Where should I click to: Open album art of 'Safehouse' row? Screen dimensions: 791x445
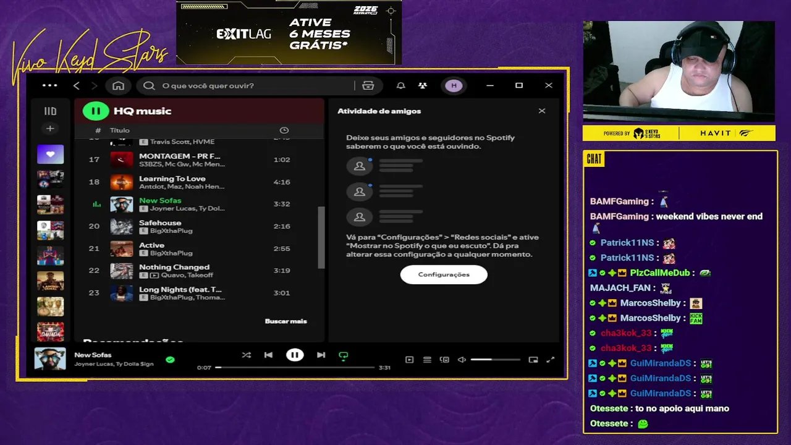click(122, 226)
